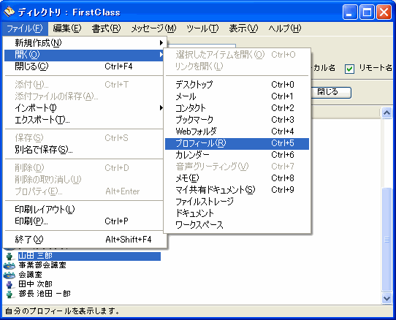396x320 pixels.
Task: Click the conference icon next to 事業部会議室
Action: click(x=9, y=265)
